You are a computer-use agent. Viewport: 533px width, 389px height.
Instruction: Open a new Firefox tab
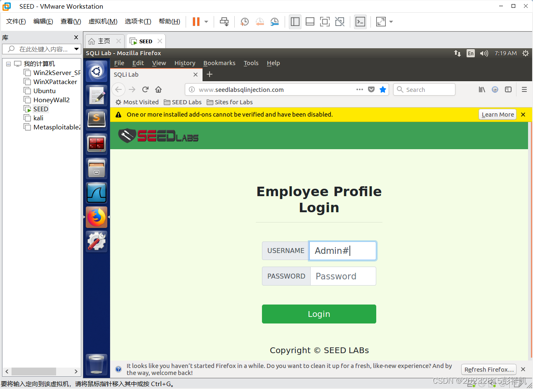coord(210,74)
